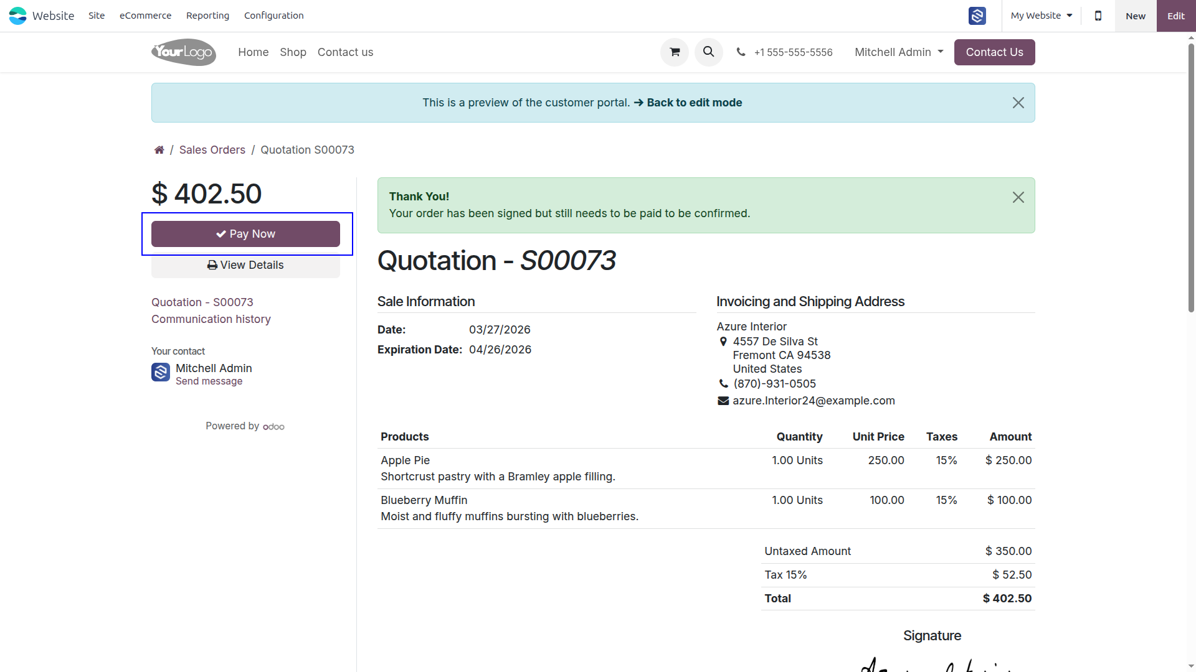Click the company logo icon in top bar
1196x672 pixels.
coord(977,16)
